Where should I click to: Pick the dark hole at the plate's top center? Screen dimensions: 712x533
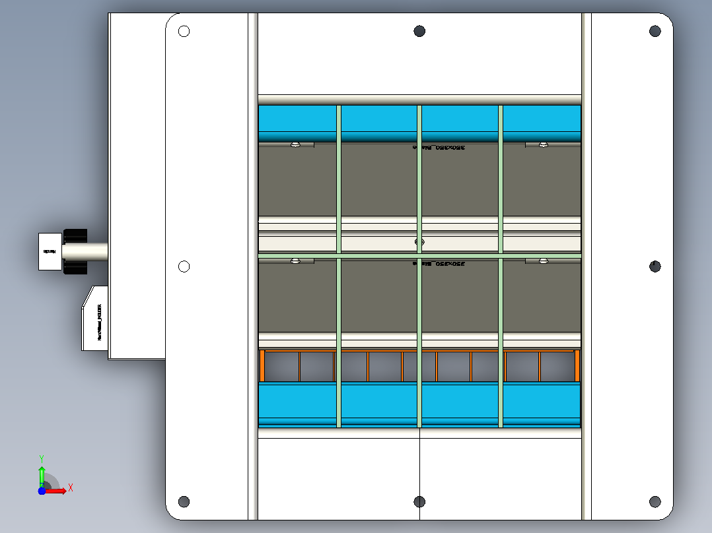click(419, 31)
